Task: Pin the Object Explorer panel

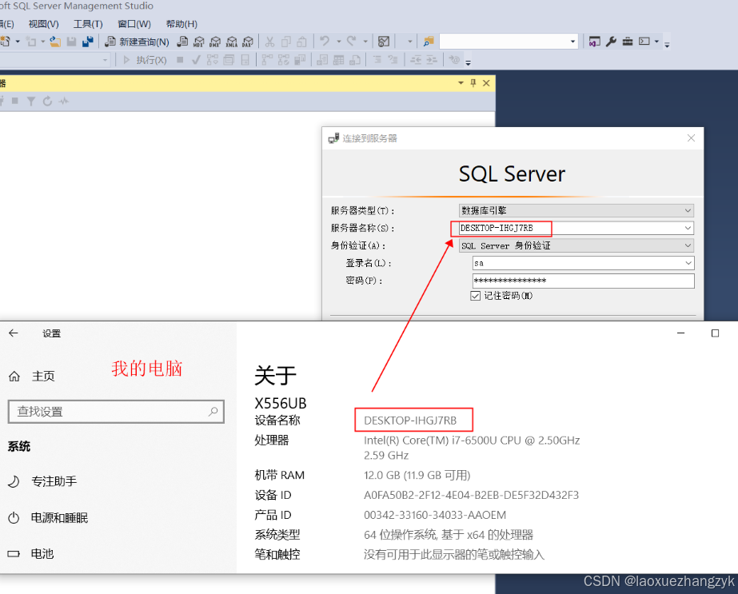Action: 473,83
